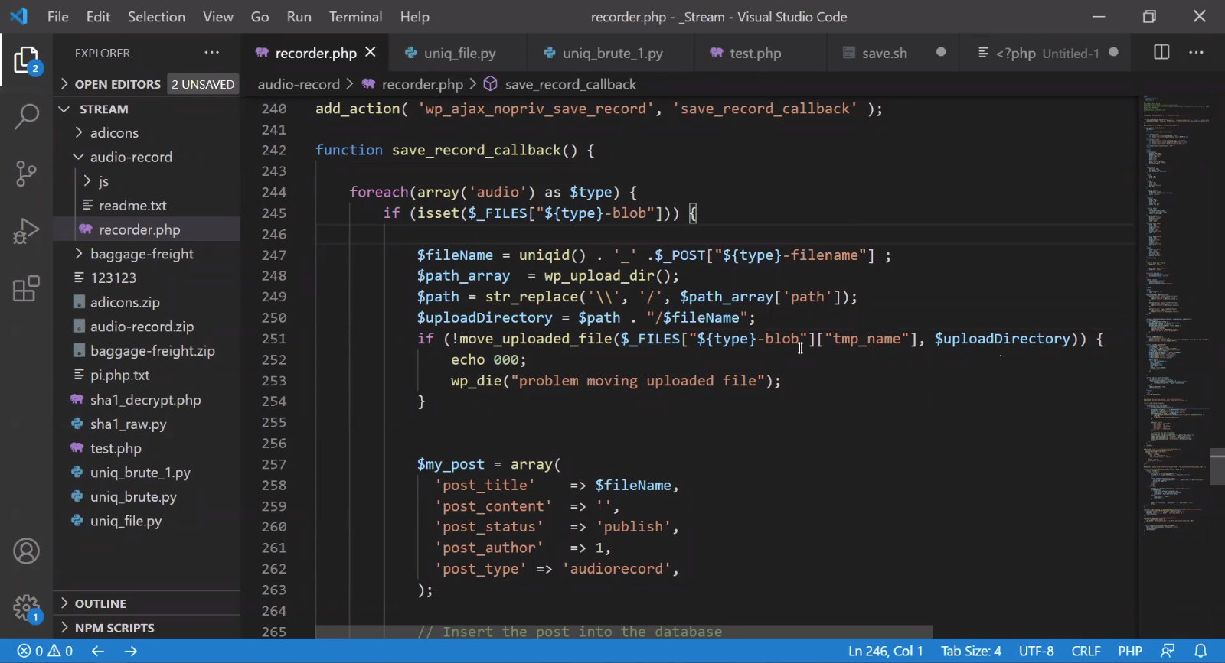Click the errors and warnings indicator

pyautogui.click(x=45, y=651)
